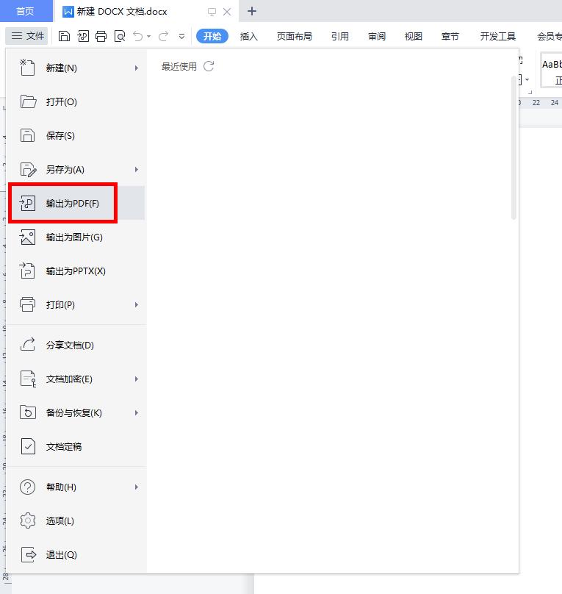
Task: Switch to the 开发工具 ribbon tab
Action: click(497, 36)
